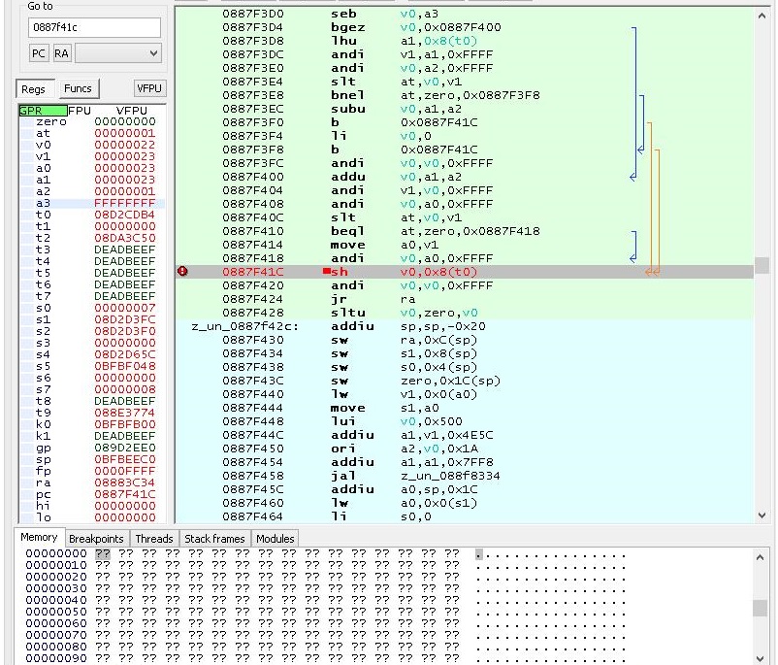This screenshot has height=665, width=778.
Task: Click in the Go to address field
Action: [94, 27]
